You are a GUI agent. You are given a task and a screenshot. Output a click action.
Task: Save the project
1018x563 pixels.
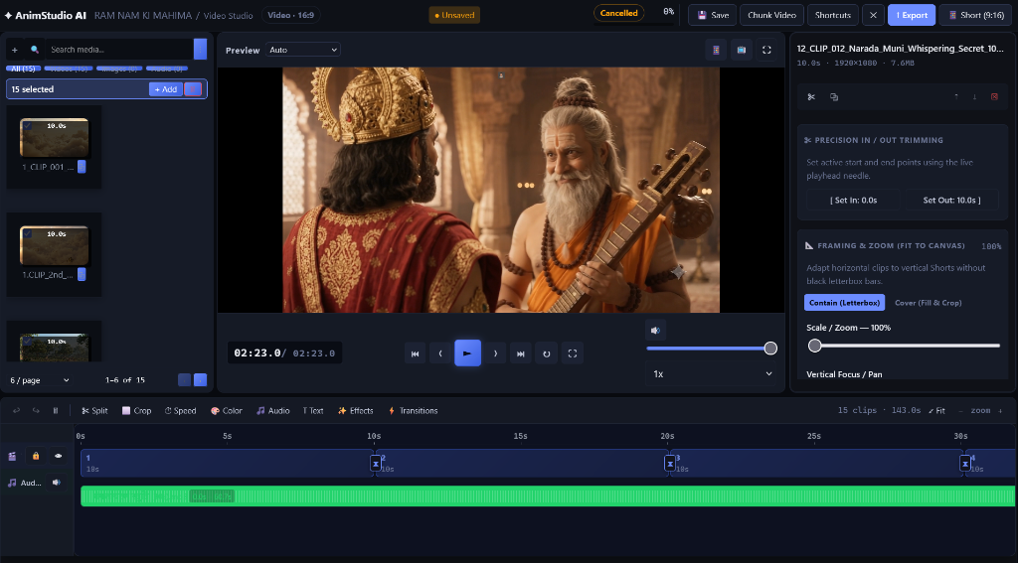click(x=713, y=15)
